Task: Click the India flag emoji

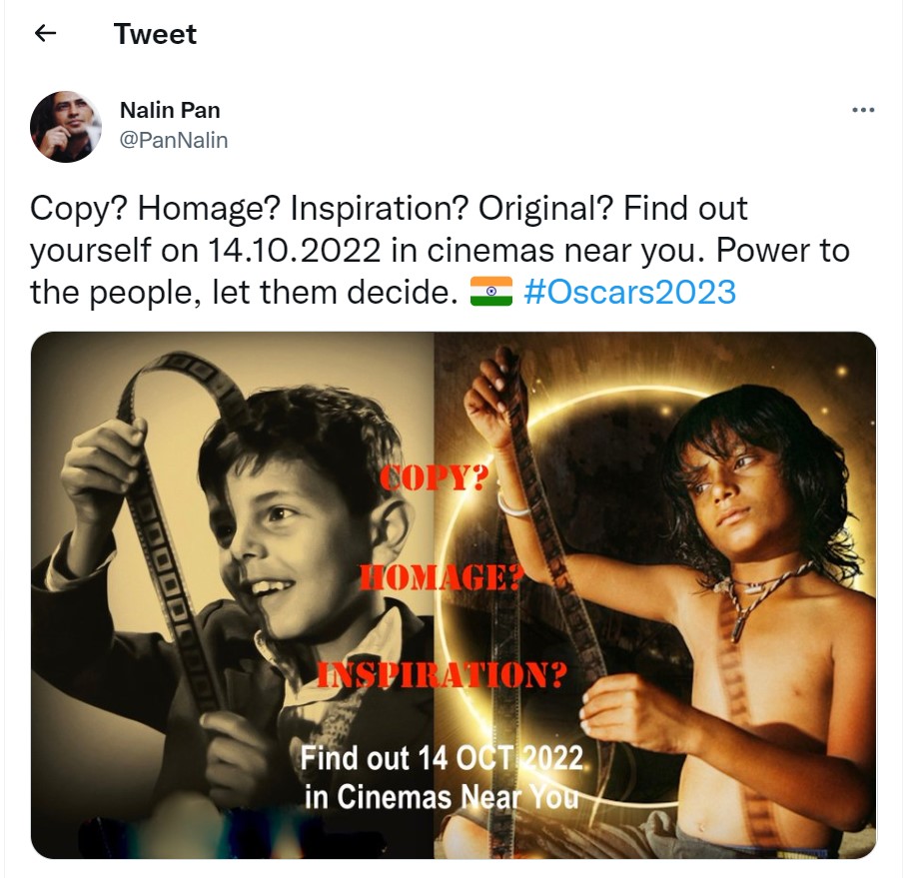Action: tap(490, 293)
